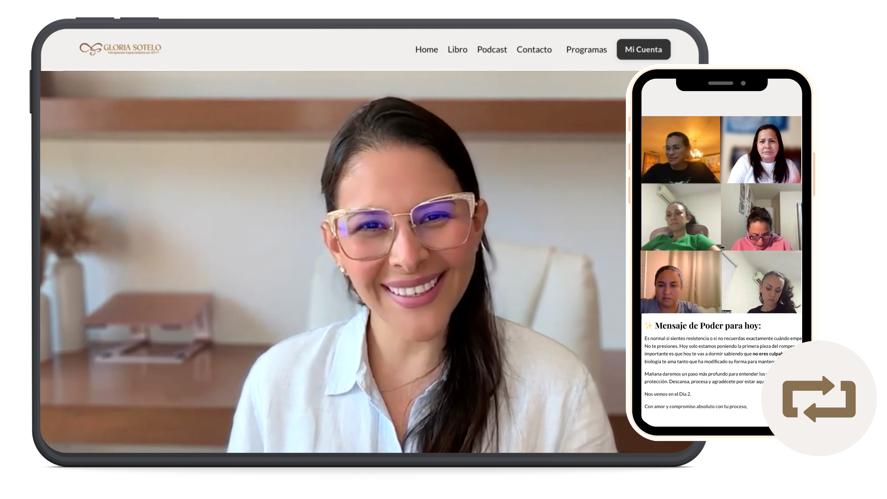Expand the Programas menu
The height and width of the screenshot is (499, 887).
(587, 50)
